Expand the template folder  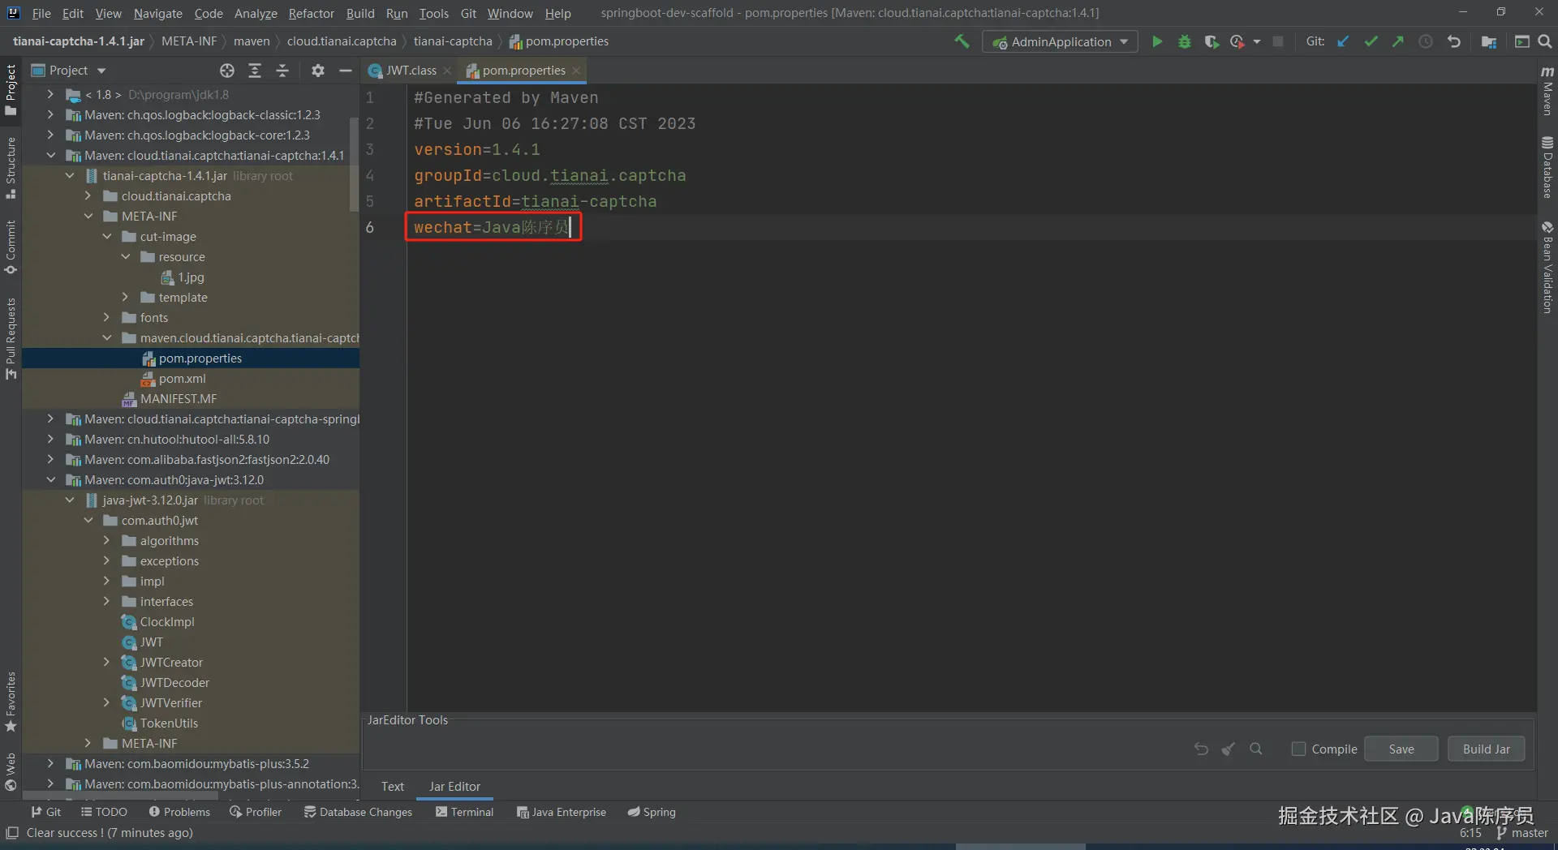tap(126, 297)
